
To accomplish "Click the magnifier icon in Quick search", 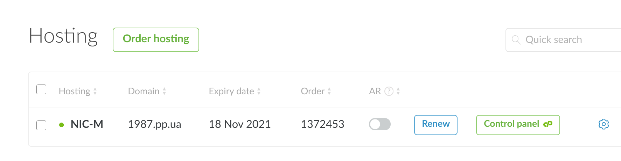I will point(516,40).
